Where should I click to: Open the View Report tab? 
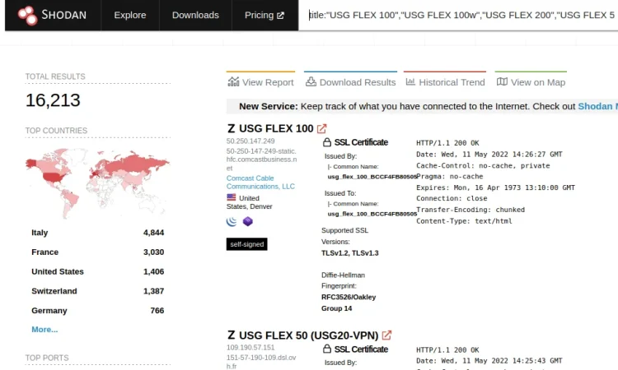(260, 81)
